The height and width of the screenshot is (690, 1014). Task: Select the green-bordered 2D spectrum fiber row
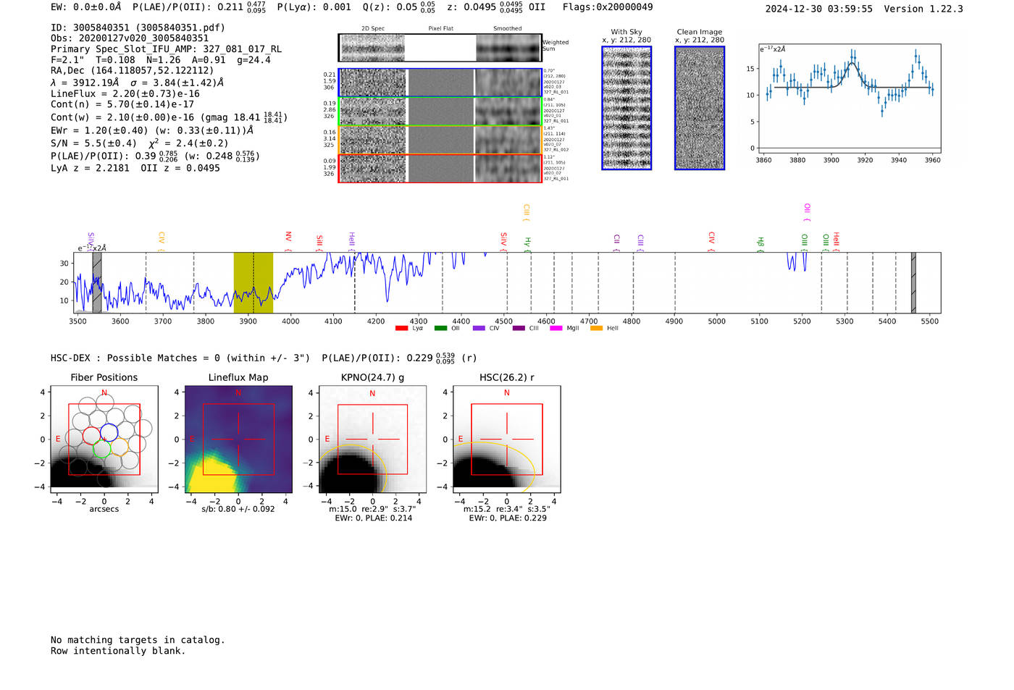[x=440, y=112]
